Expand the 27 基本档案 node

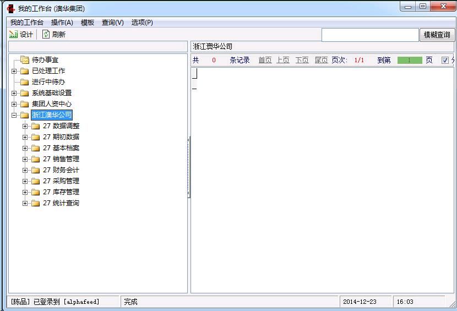pos(25,148)
